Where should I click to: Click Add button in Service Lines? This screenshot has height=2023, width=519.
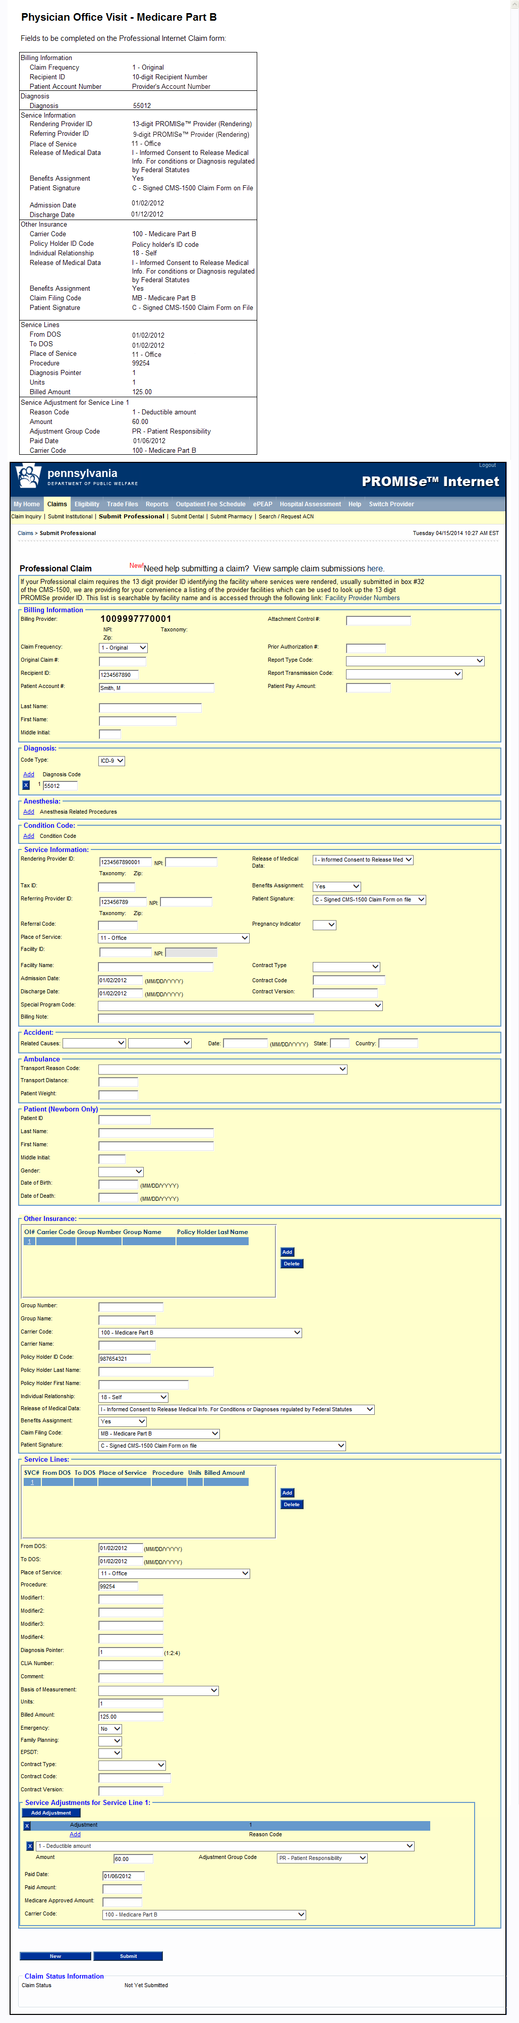[287, 1493]
